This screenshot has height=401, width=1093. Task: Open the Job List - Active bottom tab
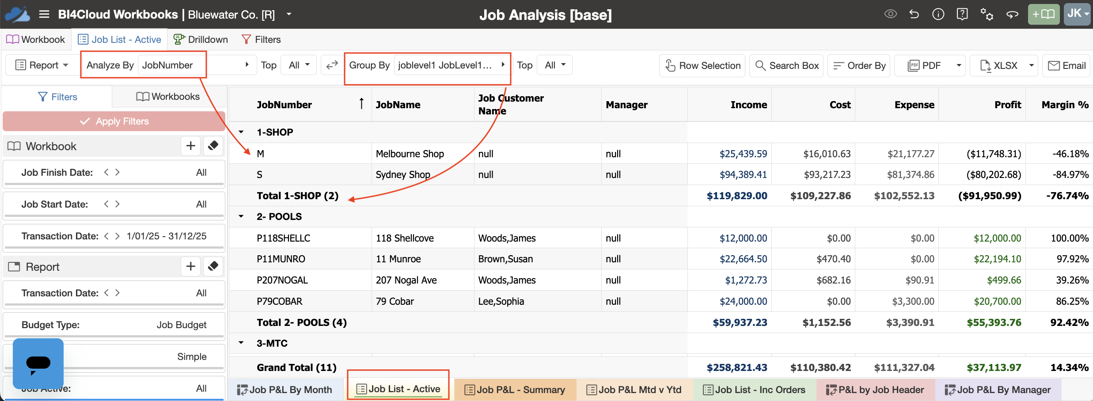point(398,389)
